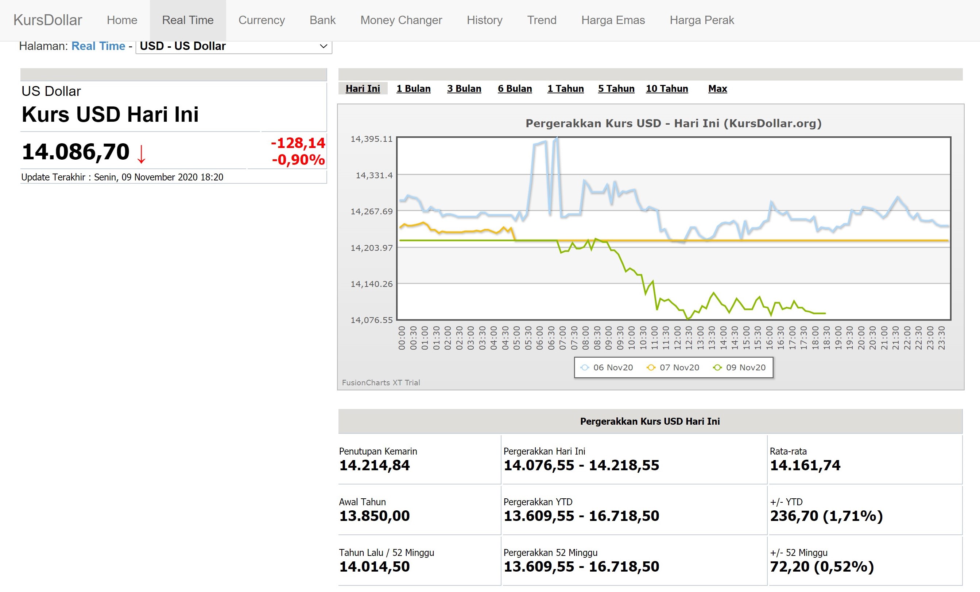
Task: Switch chart to 1 Bulan range
Action: coord(413,89)
